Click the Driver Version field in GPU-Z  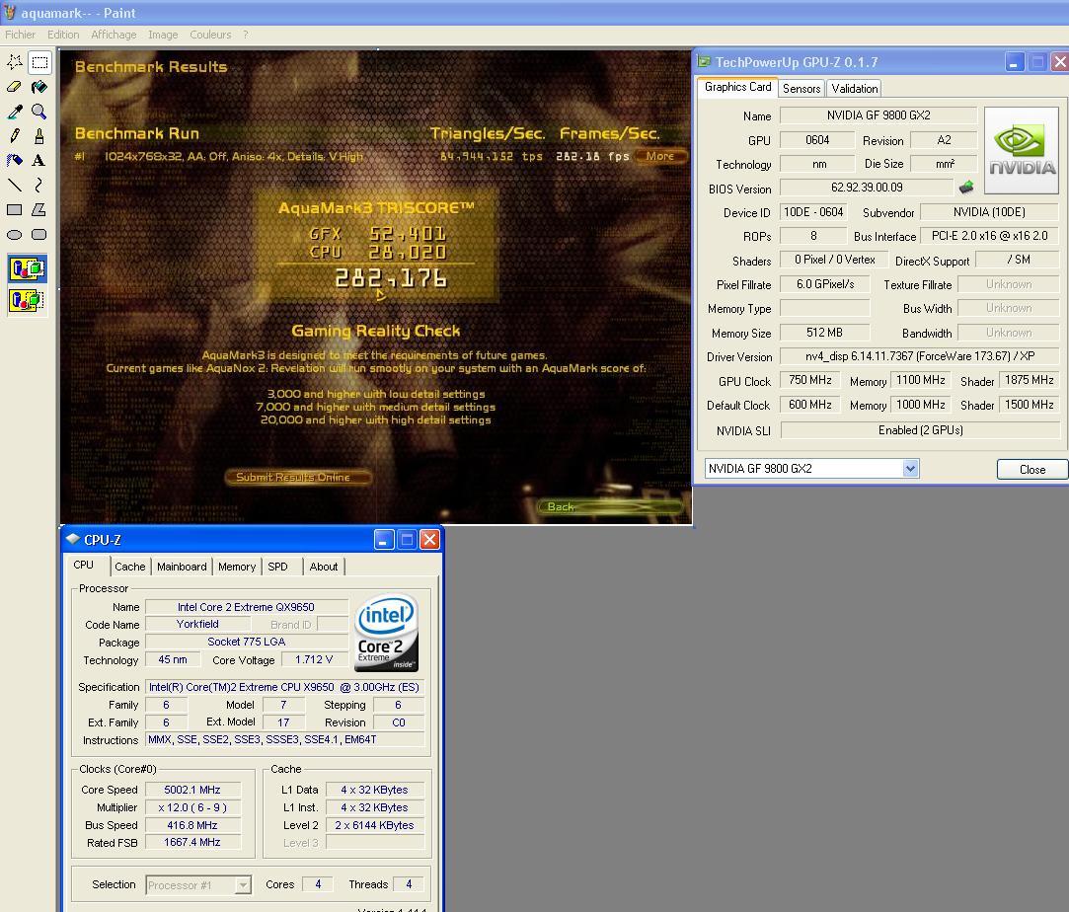920,355
